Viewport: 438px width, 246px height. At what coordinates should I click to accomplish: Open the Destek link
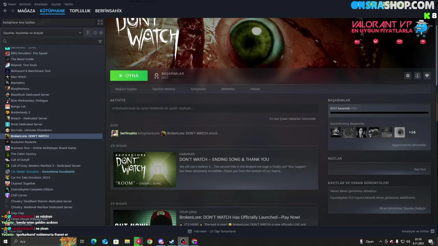pos(255,89)
